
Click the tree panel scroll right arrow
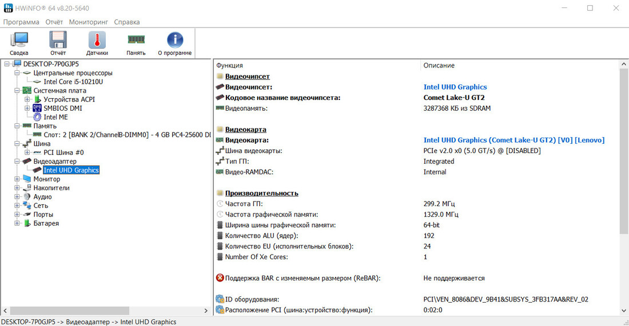click(x=206, y=311)
